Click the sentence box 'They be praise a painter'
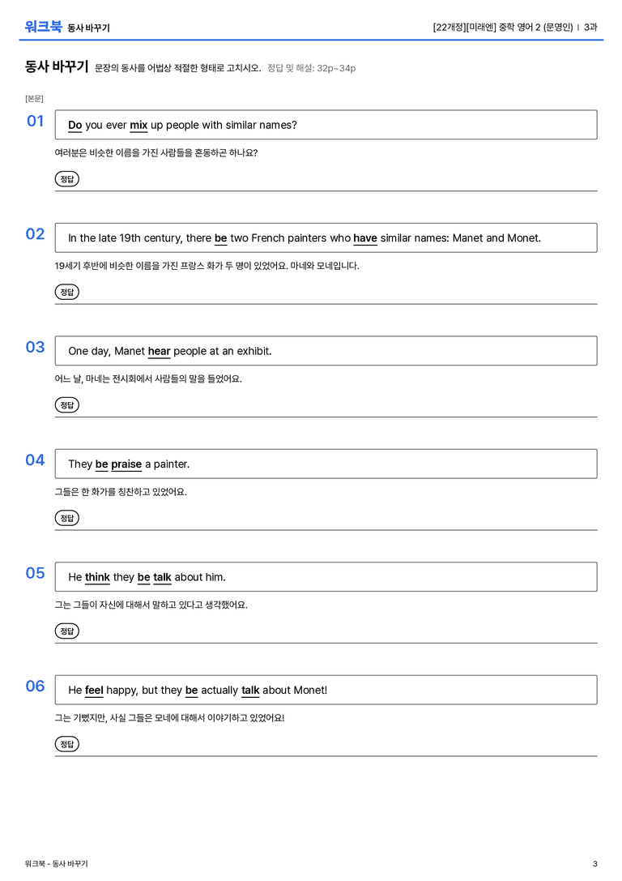 coord(326,464)
